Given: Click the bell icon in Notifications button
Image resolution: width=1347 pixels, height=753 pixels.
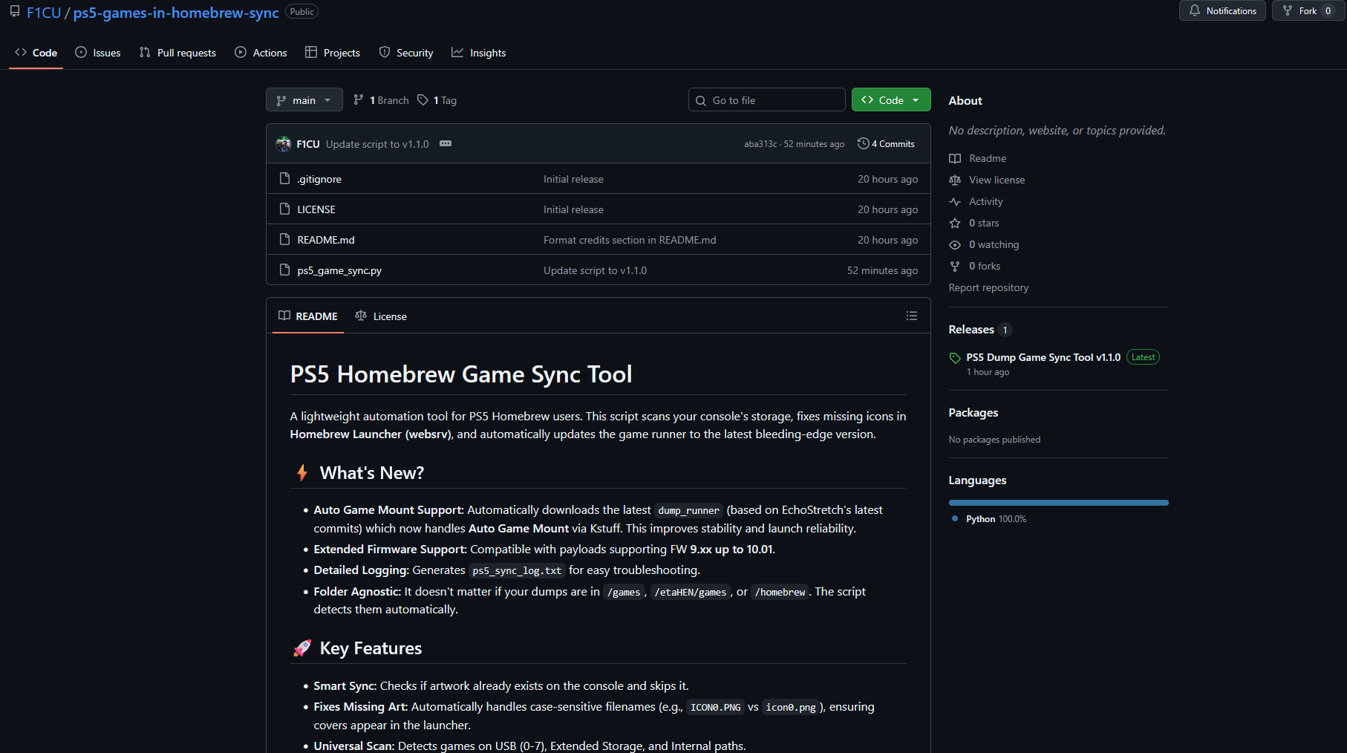Looking at the screenshot, I should coord(1194,10).
